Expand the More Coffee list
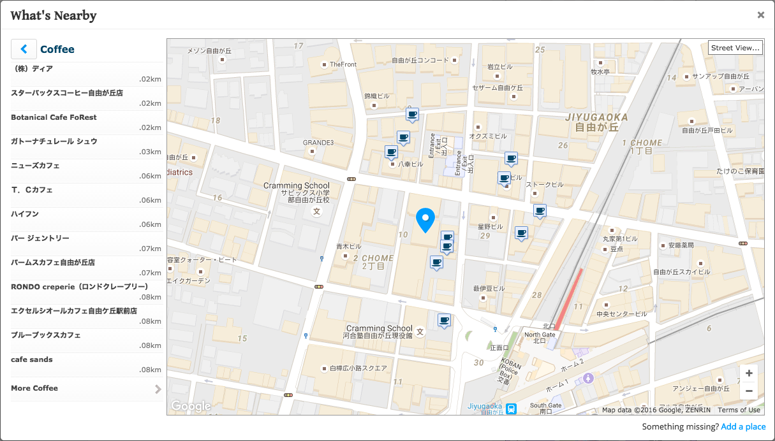Viewport: 775px width, 441px height. coord(87,389)
